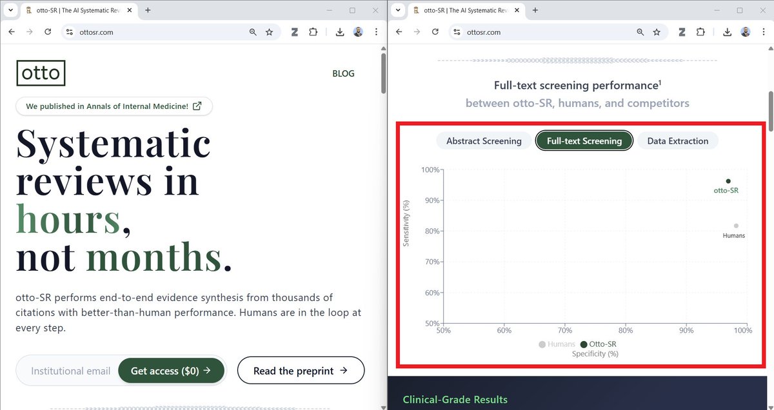Open site info icon in the right window's address bar
Screen dimensions: 774x410
point(457,32)
